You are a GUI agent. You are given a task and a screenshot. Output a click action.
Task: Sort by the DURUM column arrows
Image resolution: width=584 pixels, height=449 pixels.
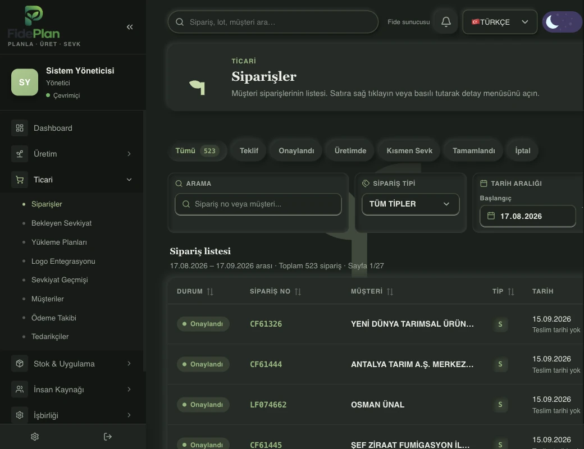[210, 291]
